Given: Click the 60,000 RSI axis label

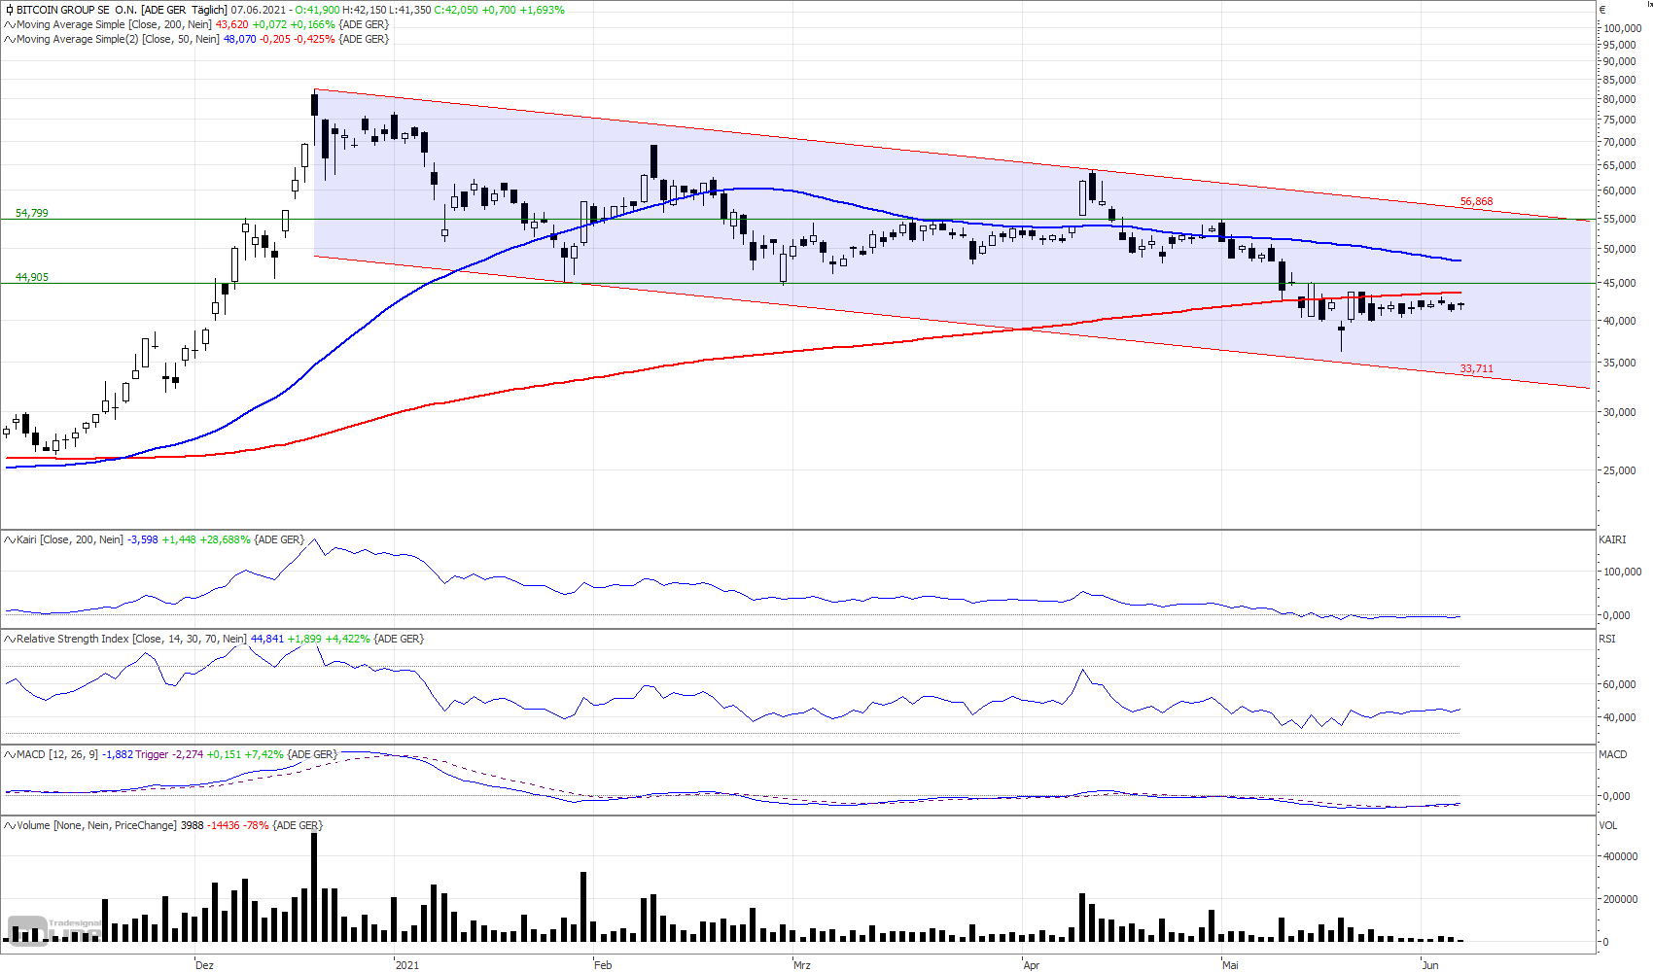Looking at the screenshot, I should (1620, 684).
